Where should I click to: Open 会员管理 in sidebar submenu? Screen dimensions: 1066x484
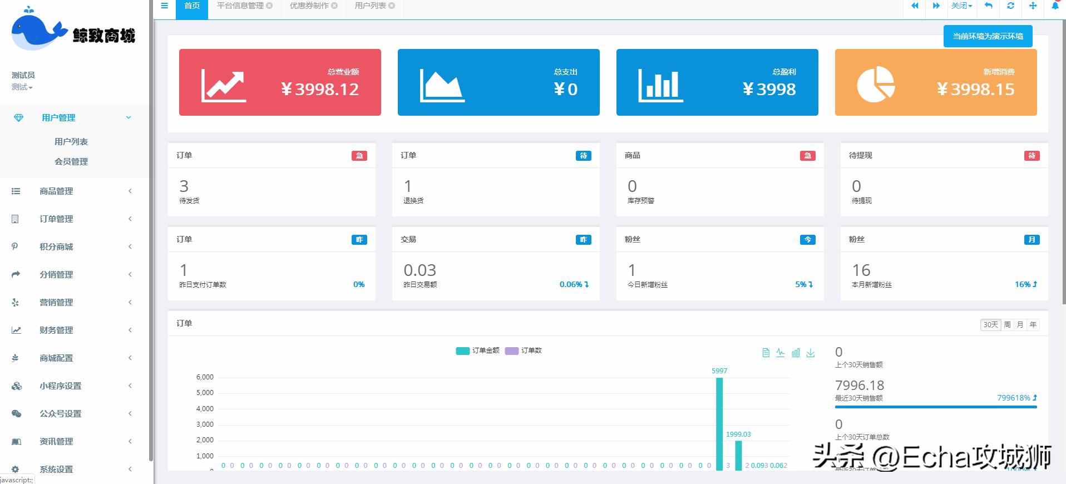[71, 162]
